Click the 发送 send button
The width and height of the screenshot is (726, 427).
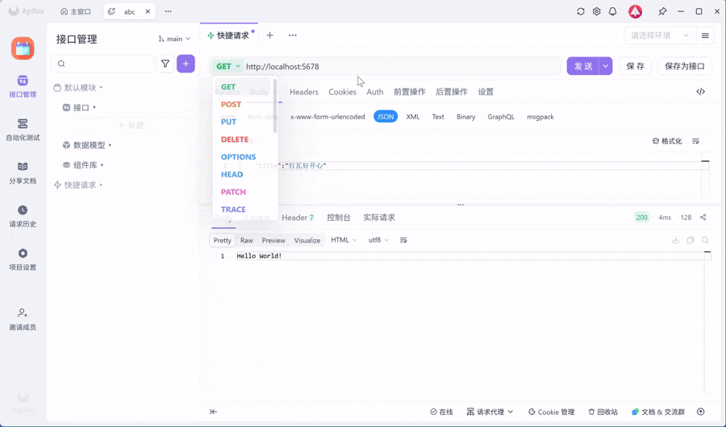point(583,66)
